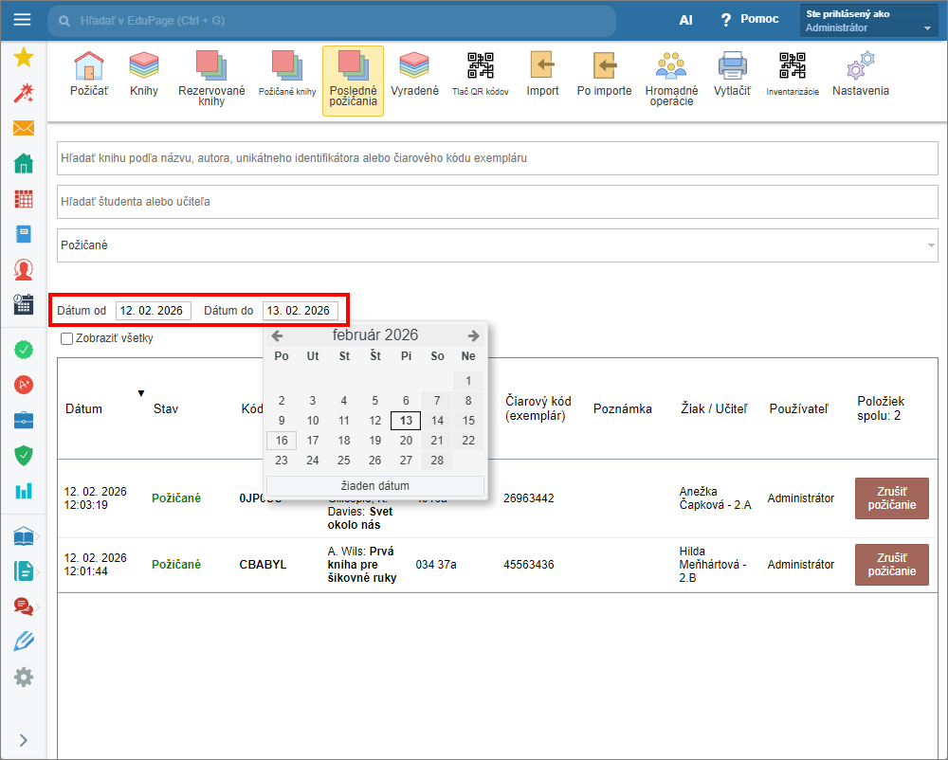Cancel loan for Anežka Čapková

pyautogui.click(x=891, y=498)
